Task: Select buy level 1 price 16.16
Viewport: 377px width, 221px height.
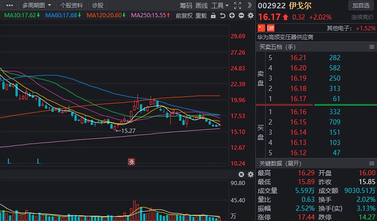Action: pyautogui.click(x=298, y=112)
